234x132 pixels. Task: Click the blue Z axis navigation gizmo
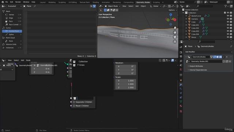click(171, 15)
